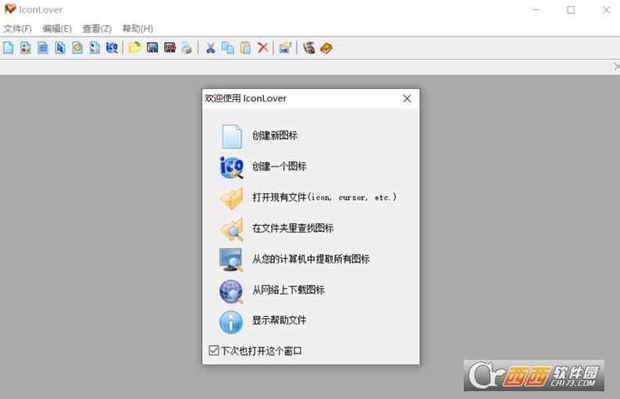This screenshot has width=620, height=399.
Task: Click the new blank file toolbar icon
Action: click(x=9, y=48)
